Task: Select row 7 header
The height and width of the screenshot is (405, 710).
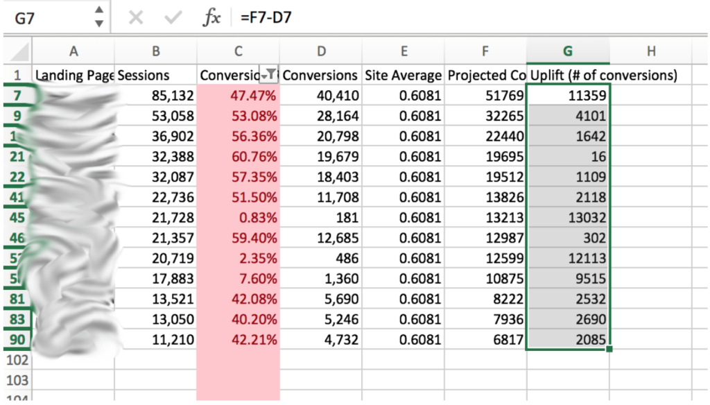Action: click(17, 96)
